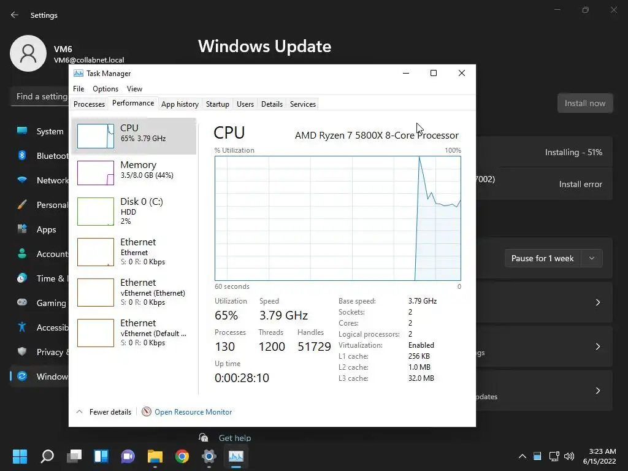
Task: Expand the pause duration dropdown arrow
Action: coord(592,258)
